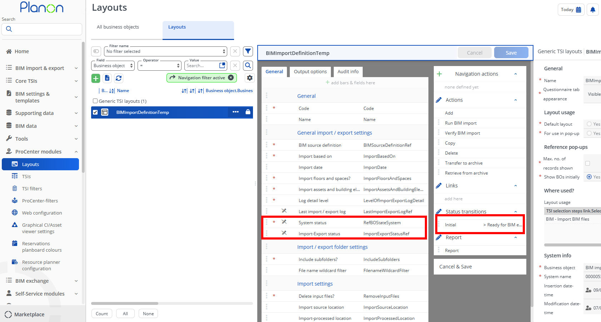Image resolution: width=601 pixels, height=322 pixels.
Task: Click the lock icon on BIMImportDefinitionTemp row
Action: click(x=248, y=112)
